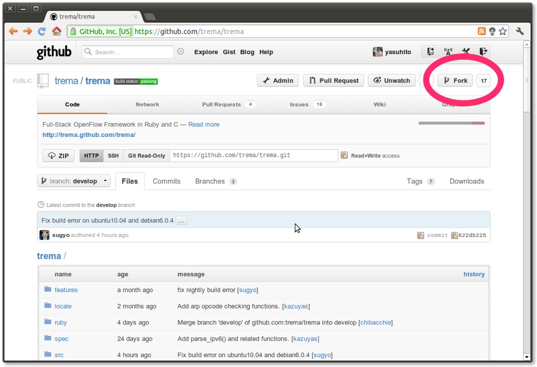The width and height of the screenshot is (537, 367).
Task: Open the Explore link in header
Action: [206, 52]
